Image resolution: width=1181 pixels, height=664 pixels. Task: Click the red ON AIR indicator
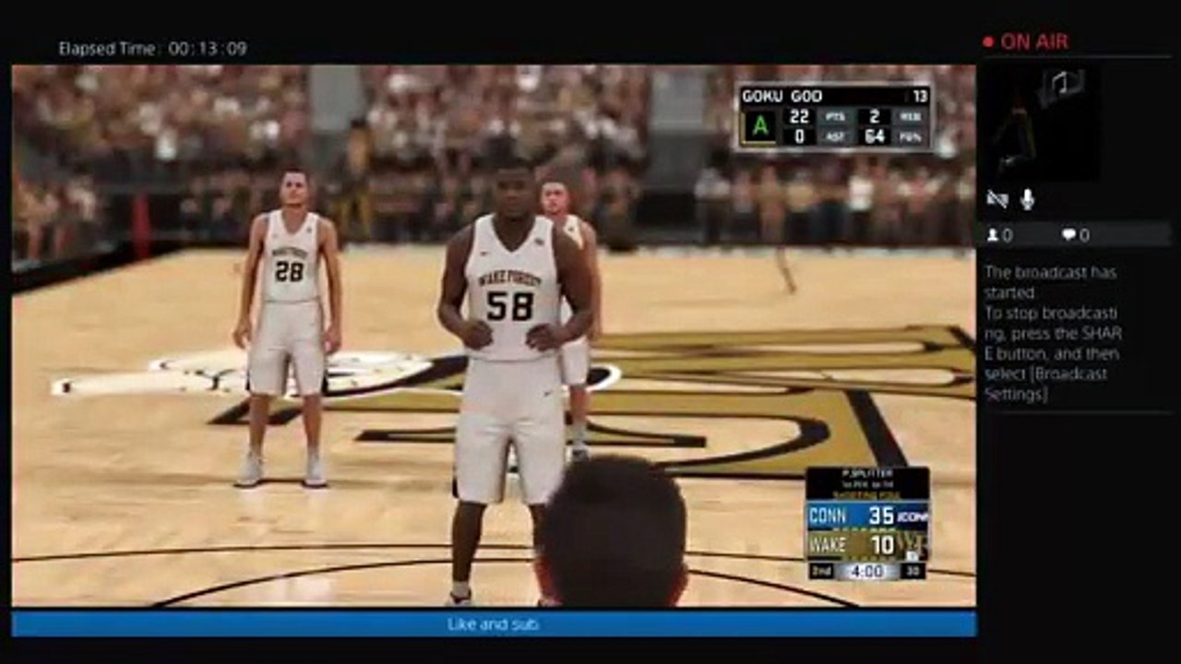(1025, 41)
